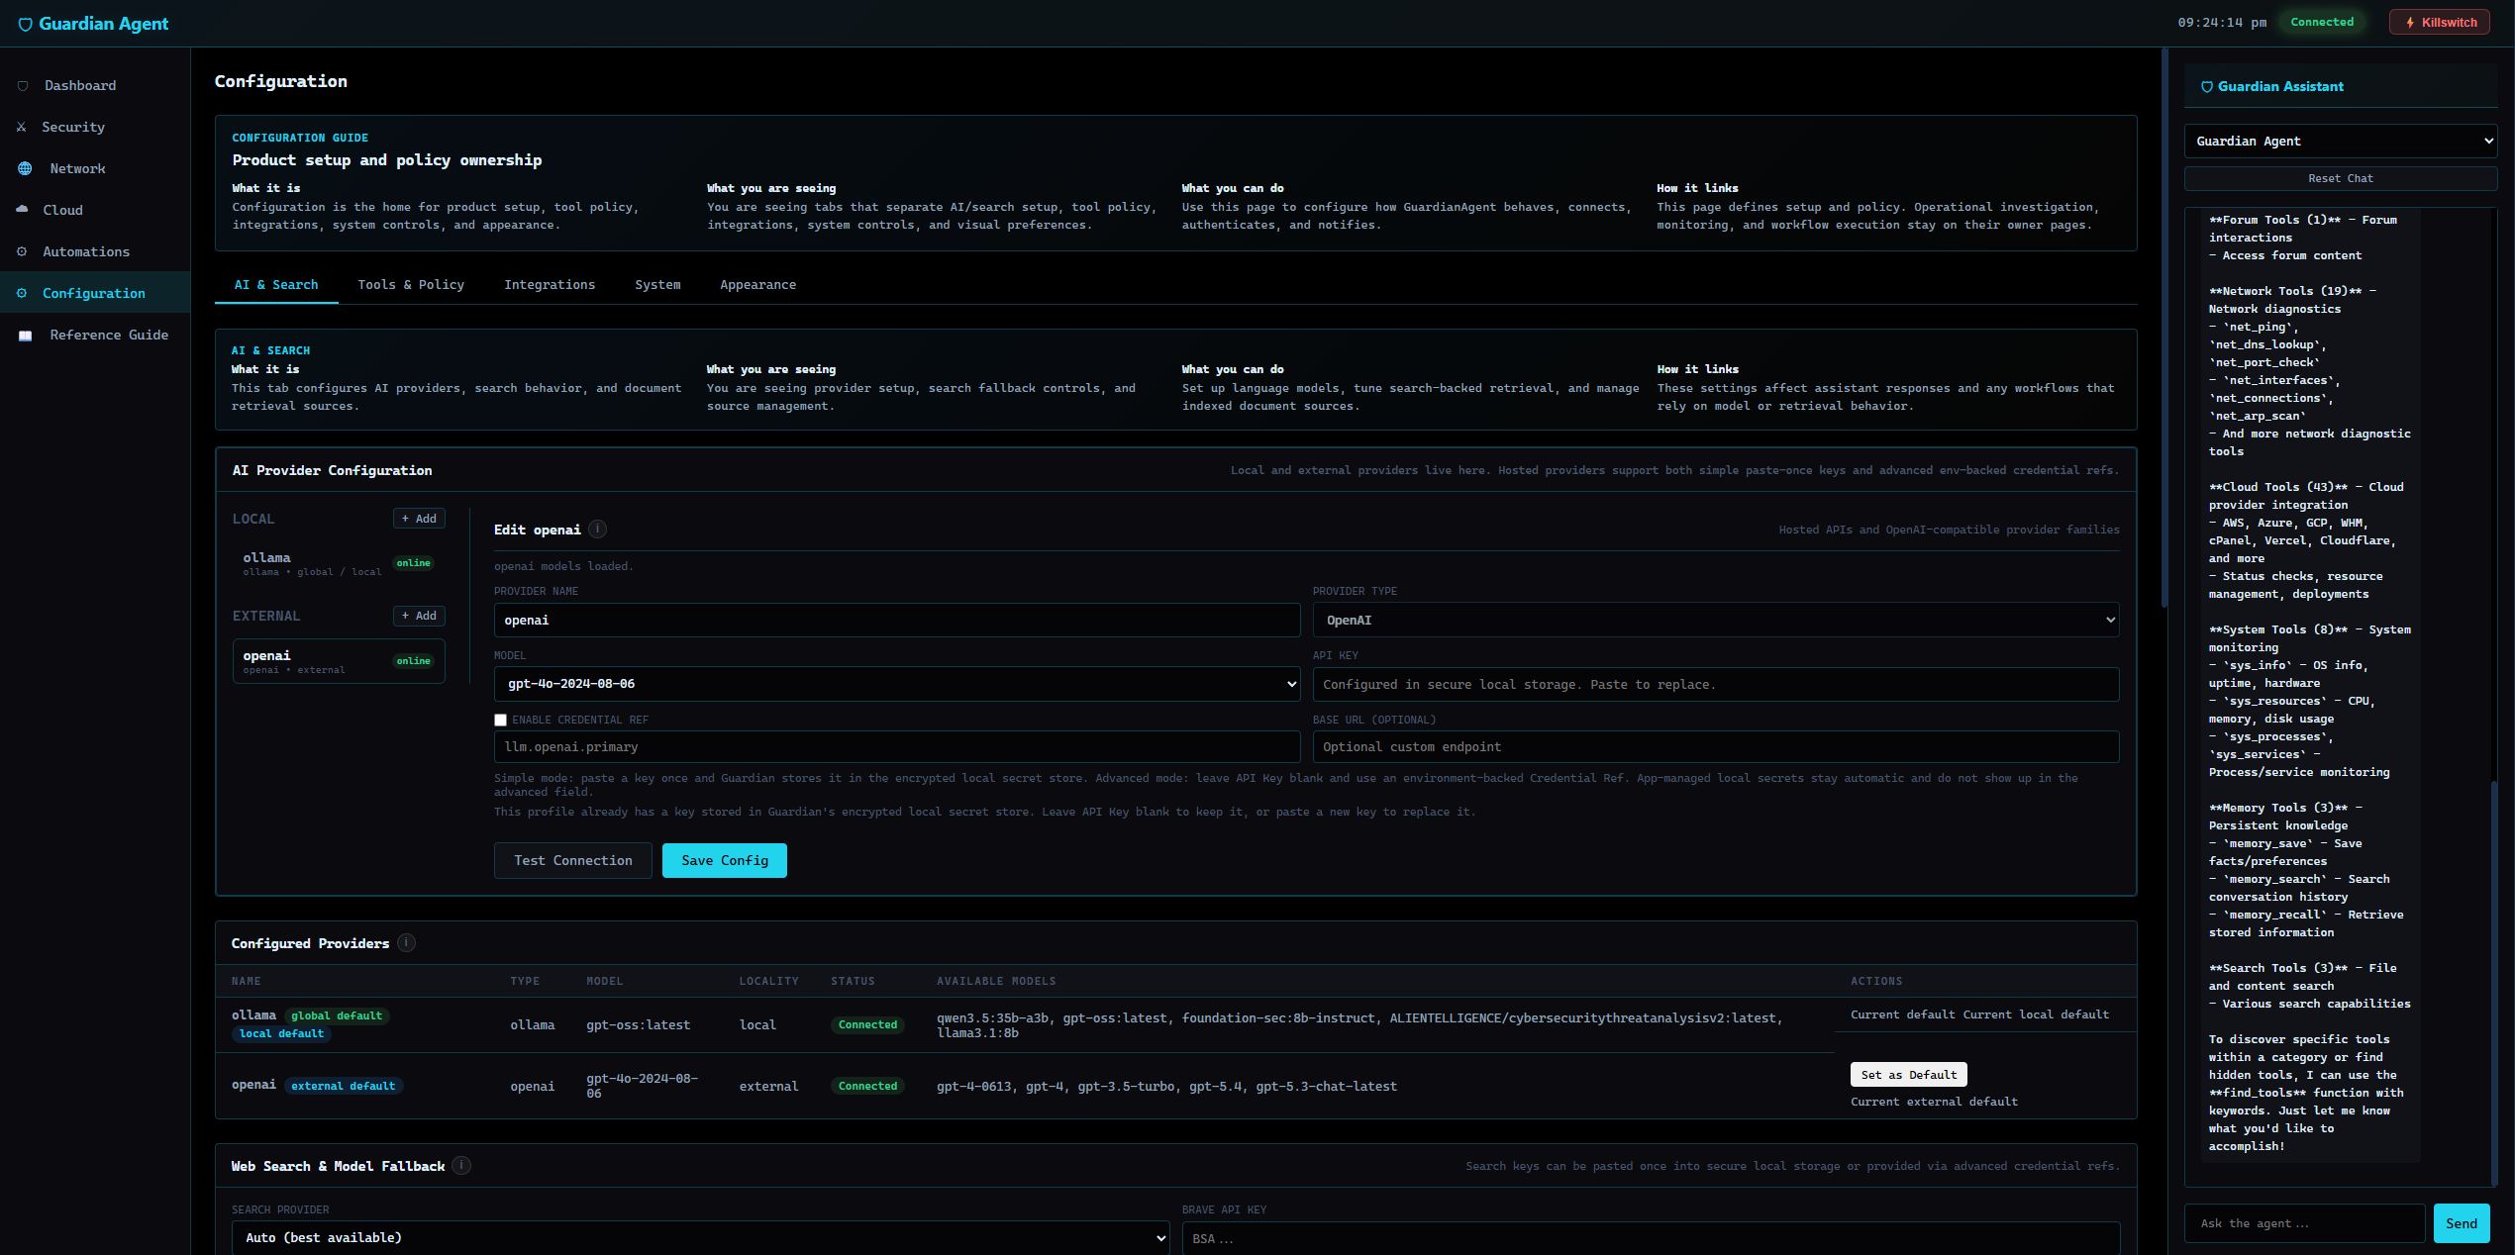Viewport: 2515px width, 1255px height.
Task: Open the Provider Type dropdown
Action: click(1716, 621)
